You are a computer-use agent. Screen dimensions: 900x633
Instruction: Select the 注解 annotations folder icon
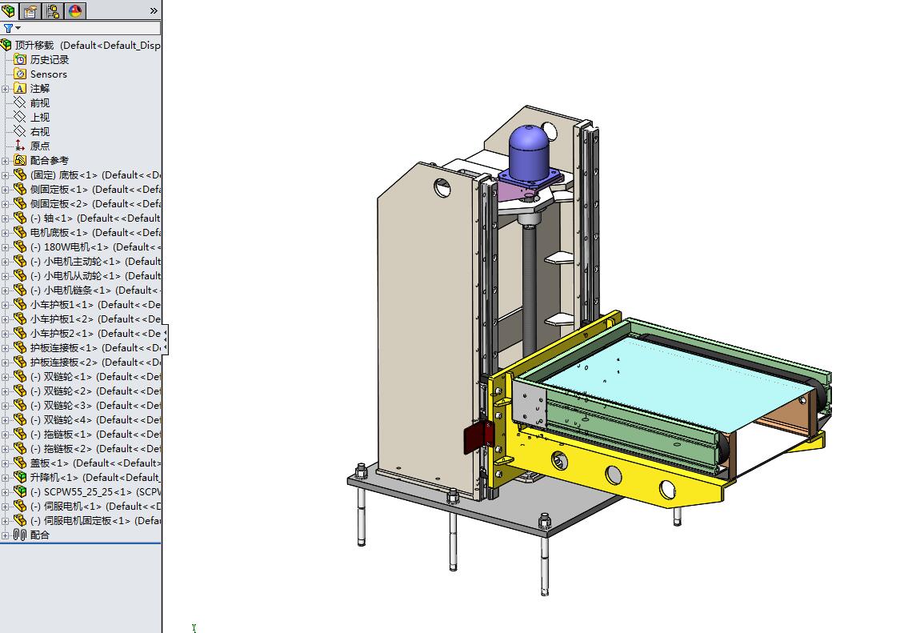(20, 88)
